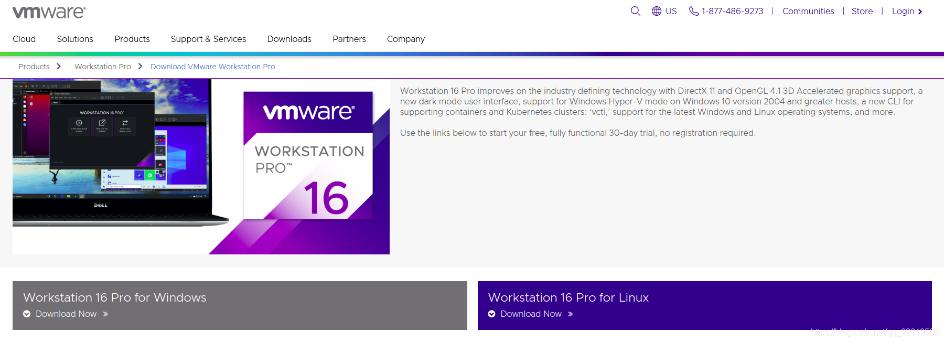Open the Cloud menu

24,39
